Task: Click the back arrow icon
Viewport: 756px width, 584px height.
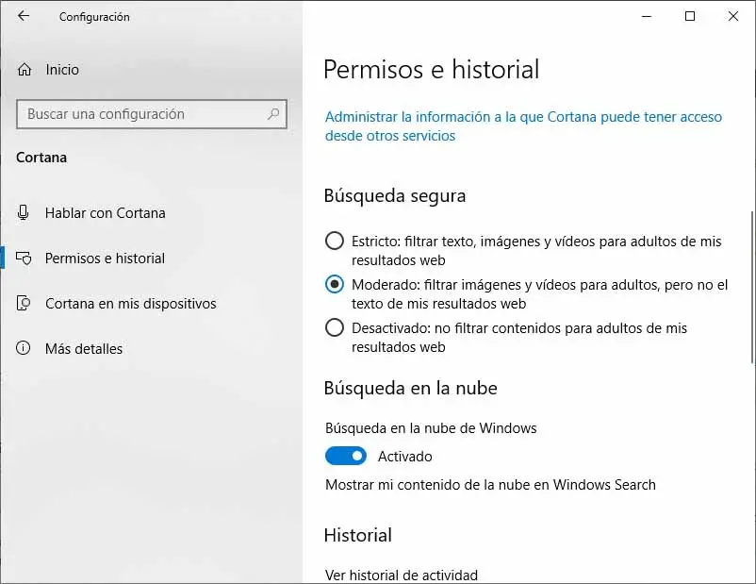Action: point(24,16)
